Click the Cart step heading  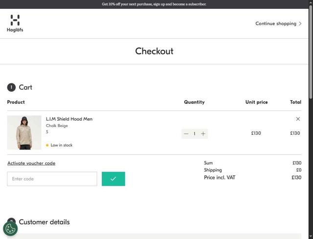(25, 87)
